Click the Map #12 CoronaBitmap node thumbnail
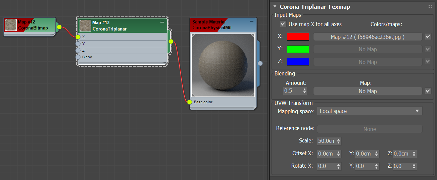The height and width of the screenshot is (180, 437). tap(11, 25)
